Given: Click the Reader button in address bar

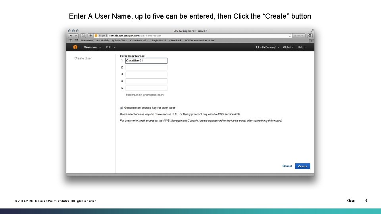Looking at the screenshot, I should (298, 36).
